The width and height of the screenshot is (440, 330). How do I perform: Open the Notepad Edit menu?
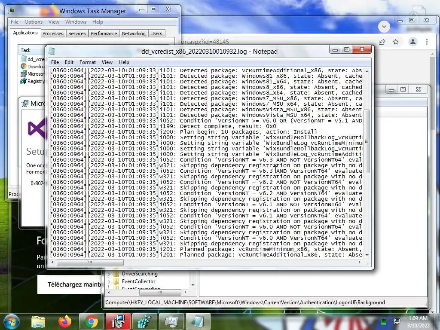[69, 62]
